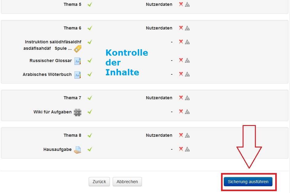The height and width of the screenshot is (193, 290).
Task: Click the Russischer Glossar glossary icon
Action: 78,61
